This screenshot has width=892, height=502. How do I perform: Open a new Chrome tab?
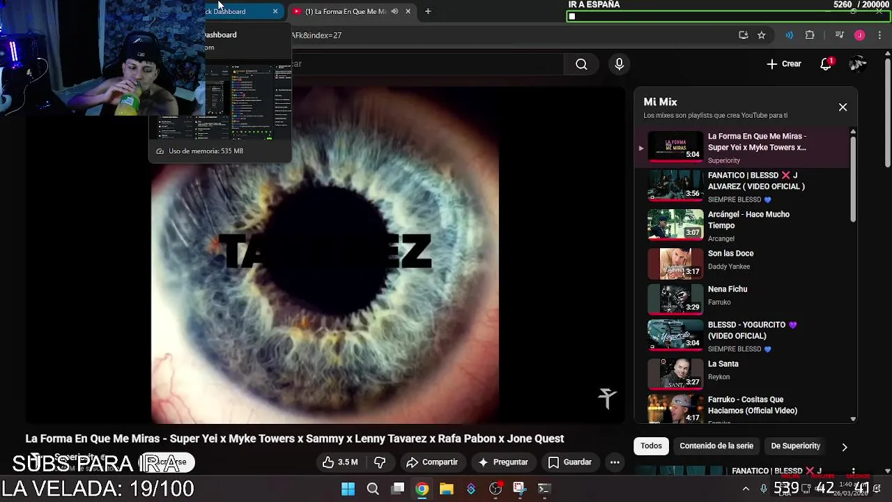point(428,11)
